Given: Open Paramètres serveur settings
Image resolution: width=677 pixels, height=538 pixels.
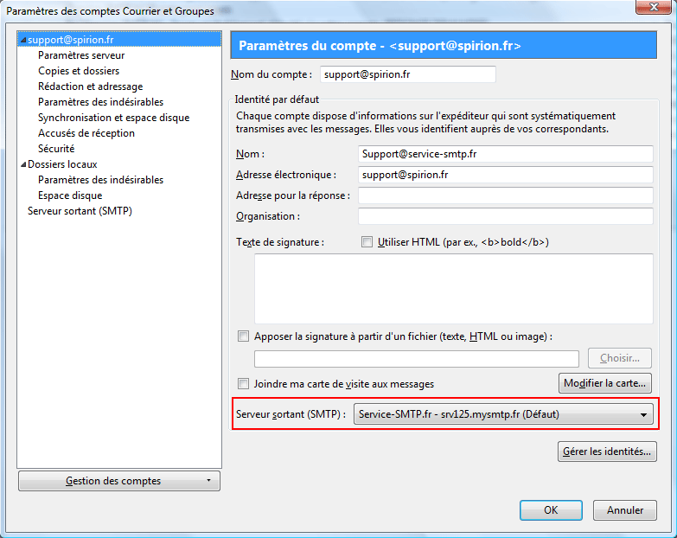Looking at the screenshot, I should coord(81,55).
